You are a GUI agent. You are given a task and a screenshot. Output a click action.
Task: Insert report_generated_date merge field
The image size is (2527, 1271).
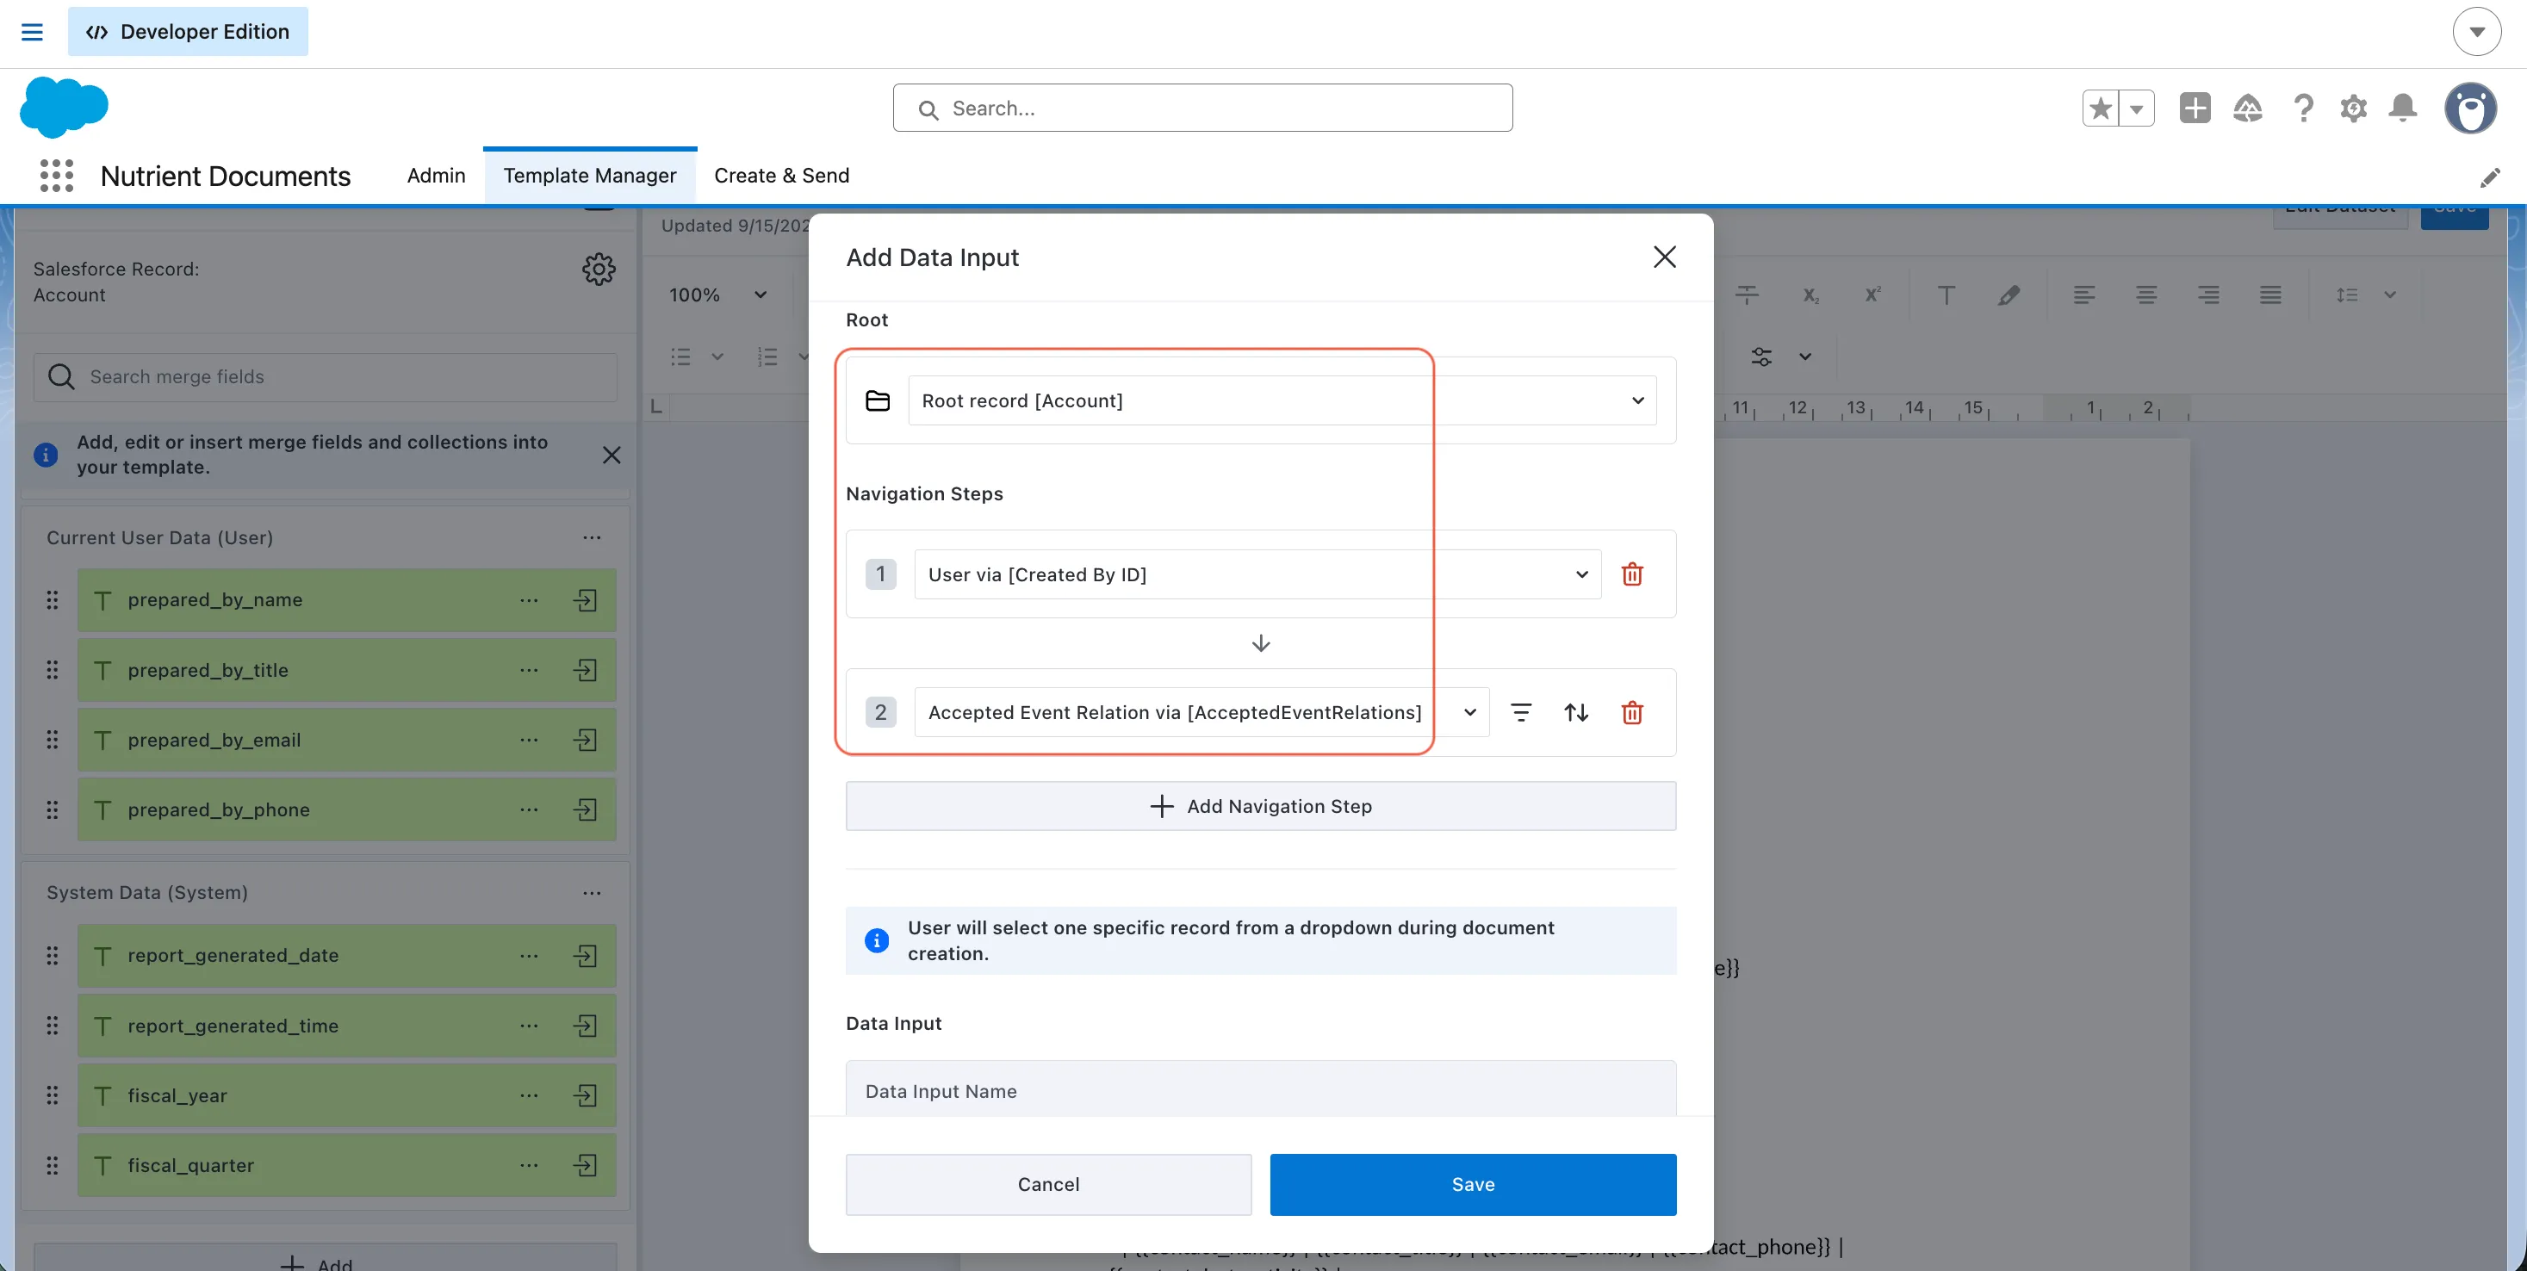coord(586,956)
